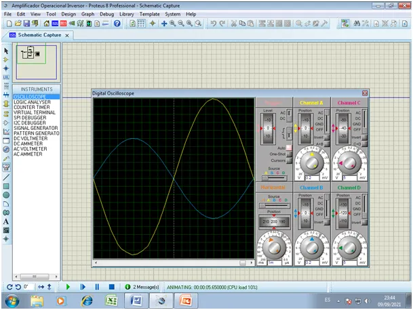The width and height of the screenshot is (413, 310).
Task: Select the Generator Mode sine icon
Action: click(x=6, y=150)
